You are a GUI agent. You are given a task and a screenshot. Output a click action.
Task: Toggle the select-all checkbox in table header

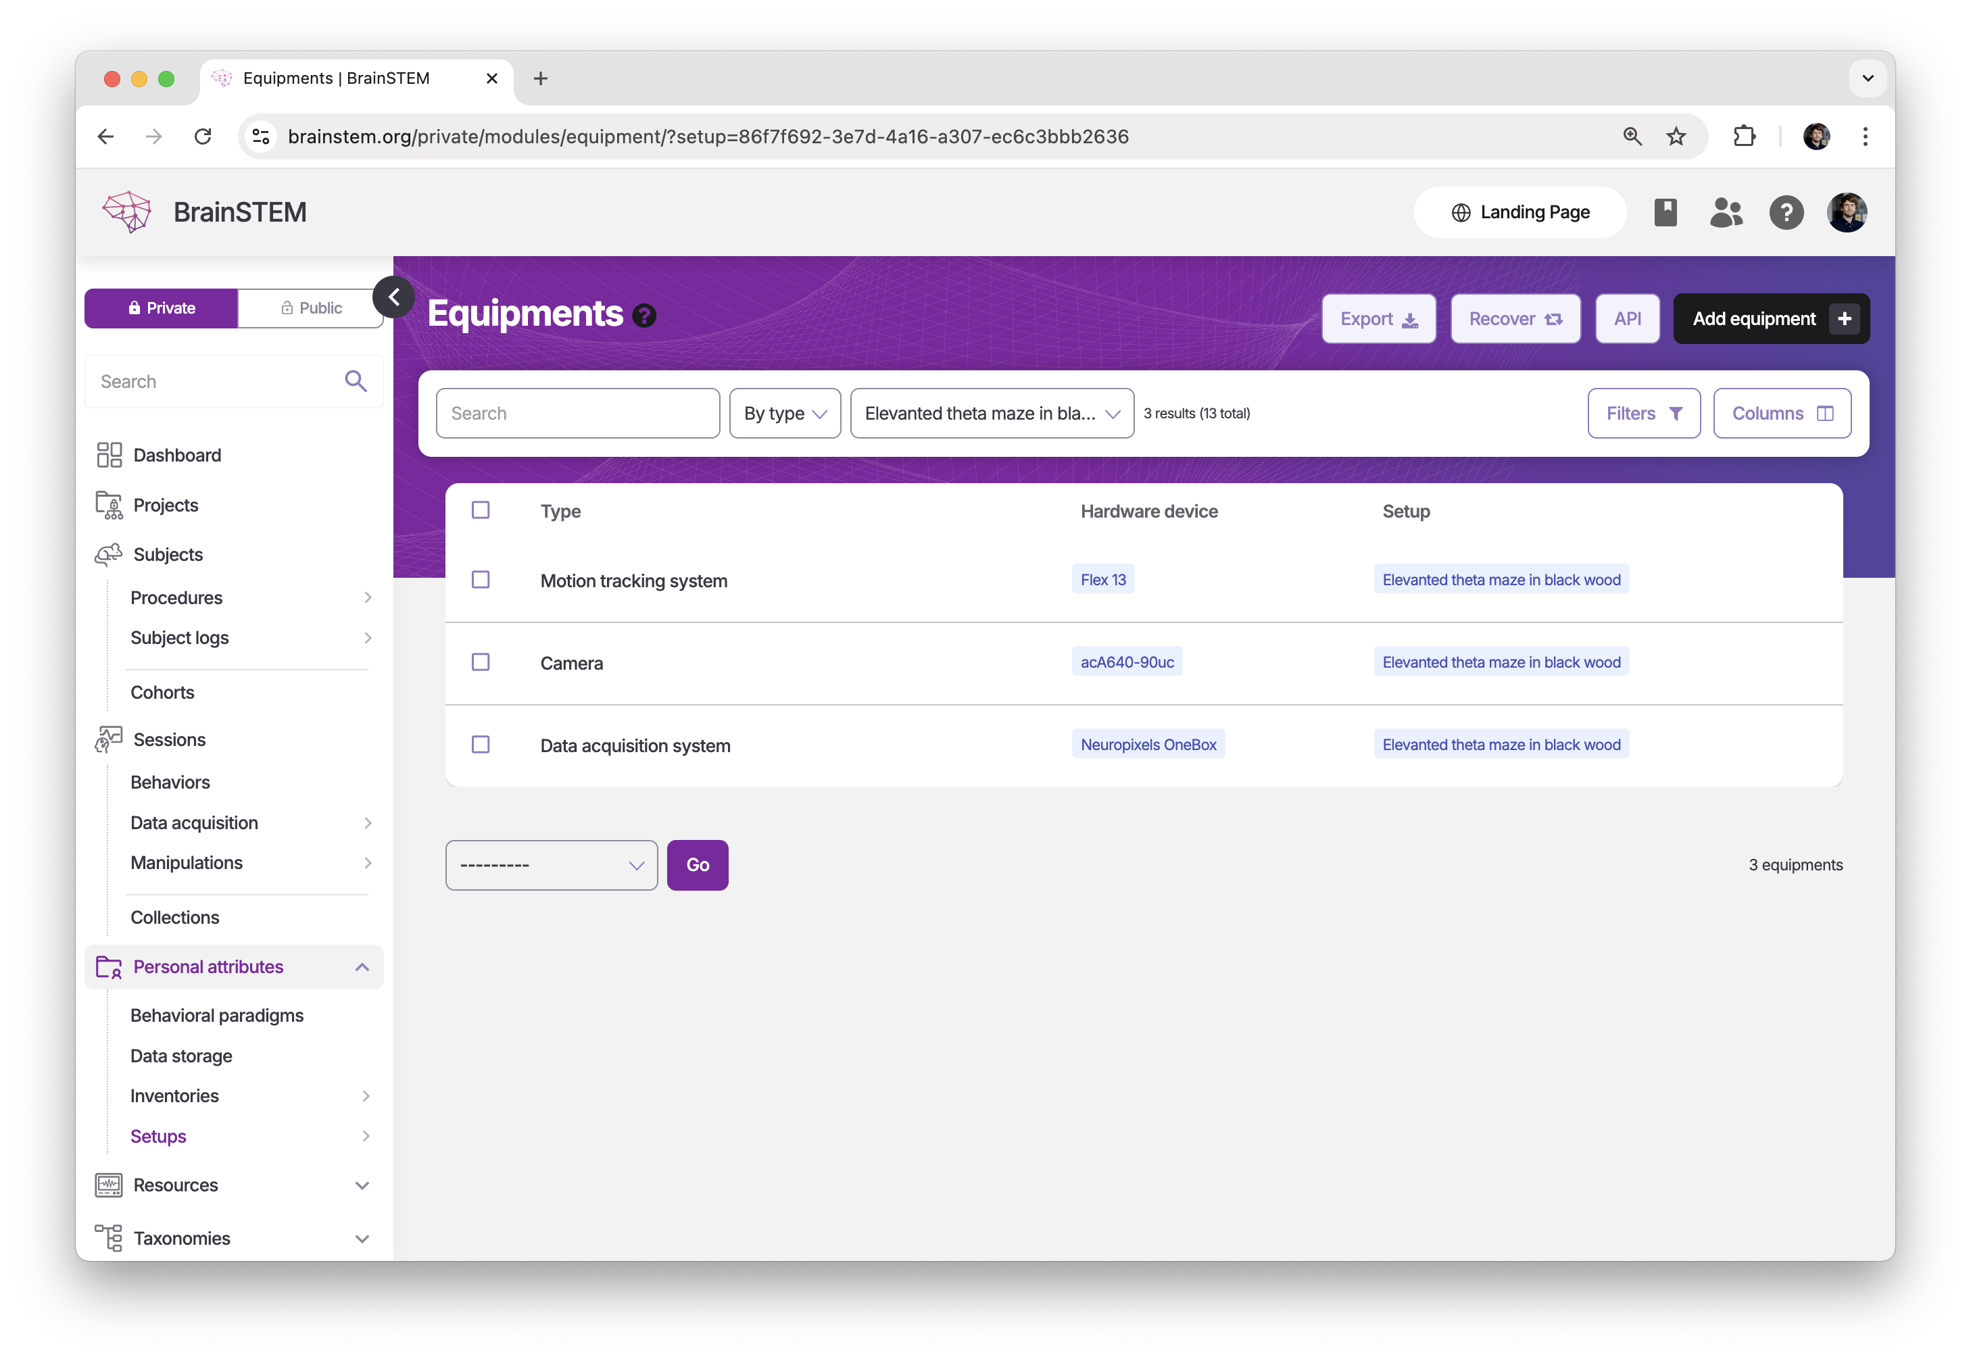(481, 510)
